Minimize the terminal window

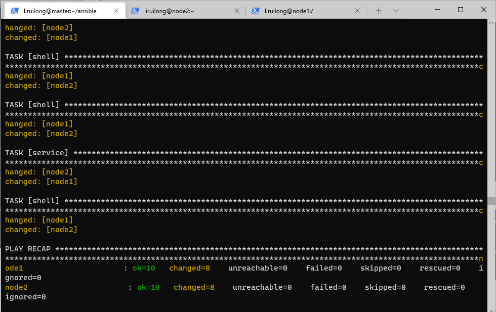click(437, 10)
